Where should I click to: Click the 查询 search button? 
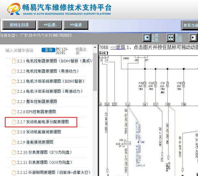48,50
